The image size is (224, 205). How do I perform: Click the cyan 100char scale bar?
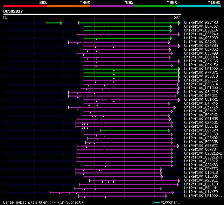tap(156, 202)
